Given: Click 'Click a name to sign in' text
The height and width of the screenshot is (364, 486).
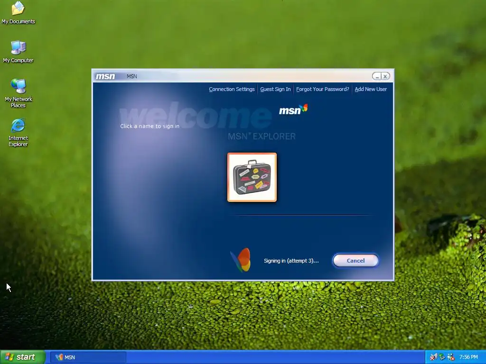Looking at the screenshot, I should click(150, 126).
